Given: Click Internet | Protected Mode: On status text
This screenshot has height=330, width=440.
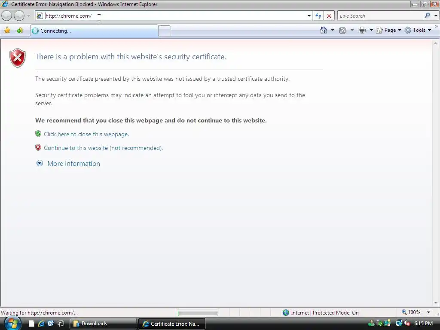Looking at the screenshot, I should [x=325, y=313].
